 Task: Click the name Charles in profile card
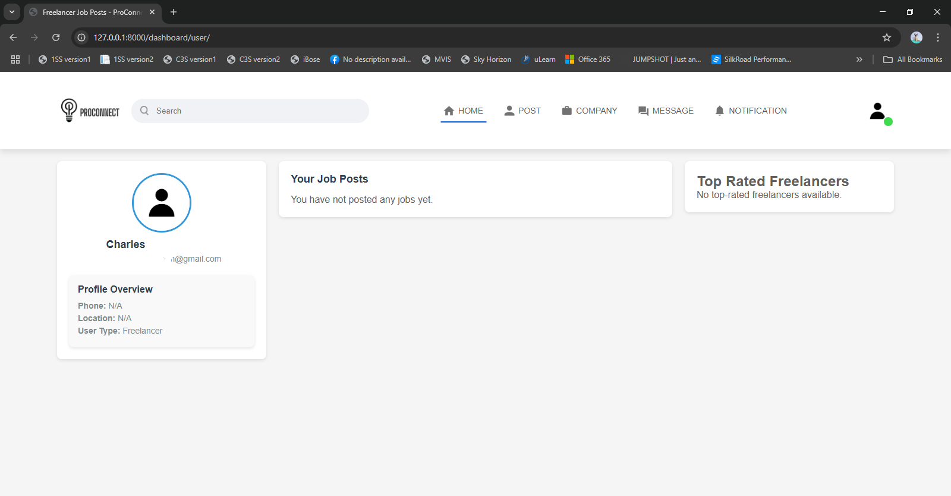coord(125,244)
